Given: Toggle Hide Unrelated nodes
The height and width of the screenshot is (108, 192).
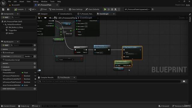Looking at the screenshot, I should 56,9.
